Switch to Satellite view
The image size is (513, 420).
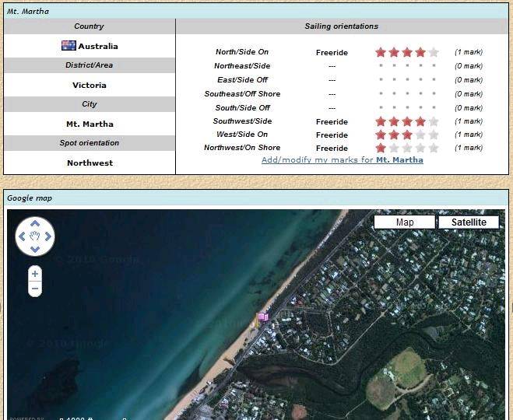tap(469, 222)
